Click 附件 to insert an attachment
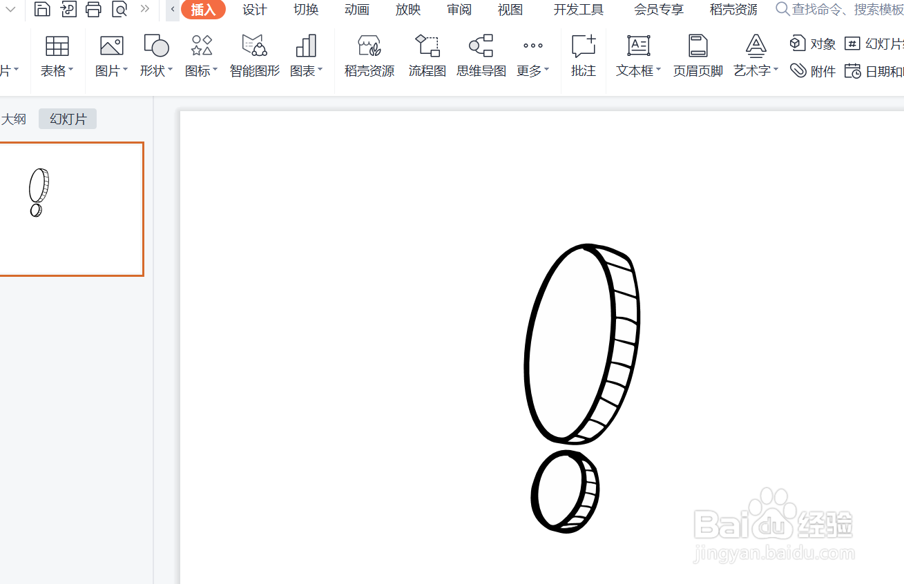904x584 pixels. pyautogui.click(x=813, y=71)
